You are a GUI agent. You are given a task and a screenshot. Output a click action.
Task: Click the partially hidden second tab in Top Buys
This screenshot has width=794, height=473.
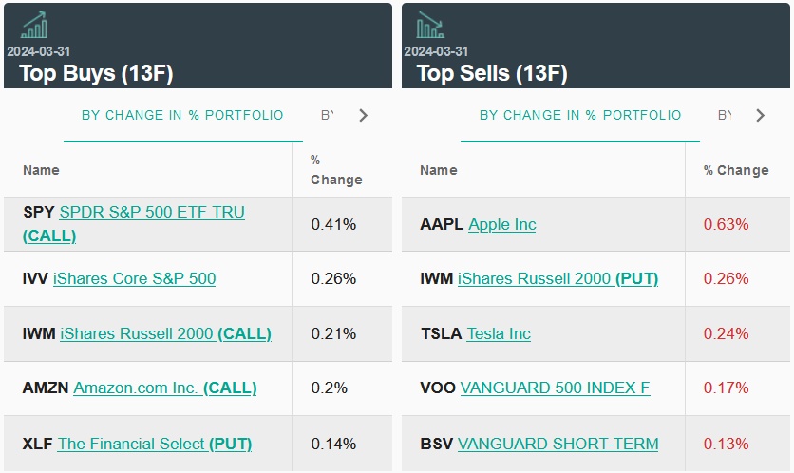pos(328,115)
